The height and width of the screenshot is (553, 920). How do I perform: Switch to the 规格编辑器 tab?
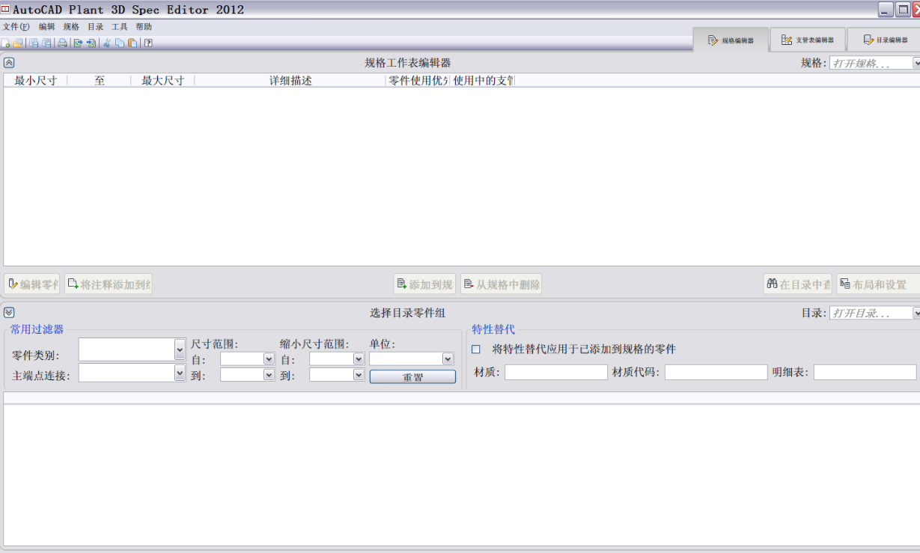(731, 40)
